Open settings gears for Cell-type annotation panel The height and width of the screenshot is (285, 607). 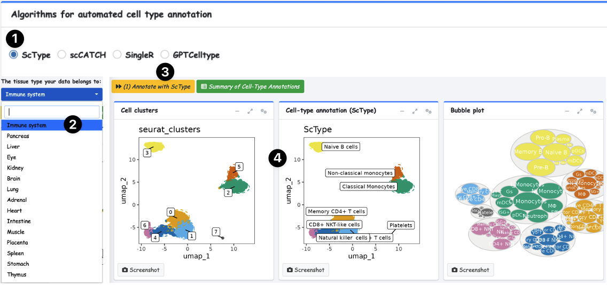click(429, 111)
